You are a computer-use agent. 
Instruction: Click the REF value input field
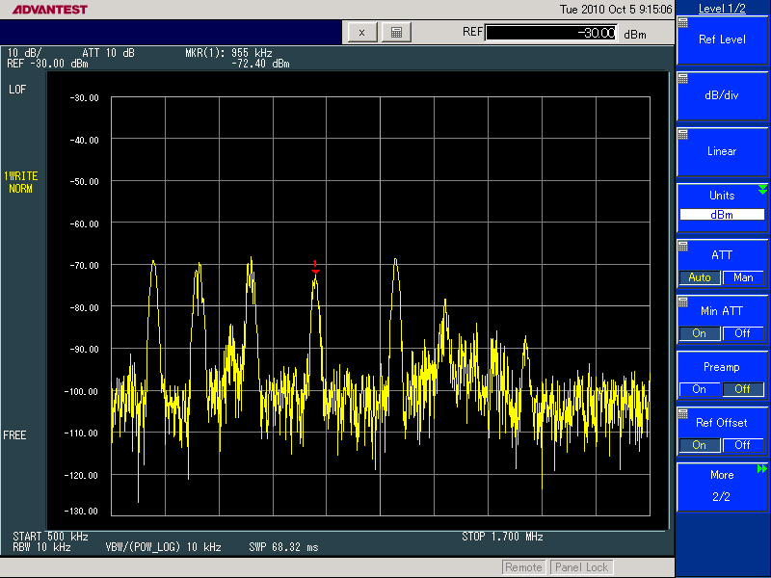pyautogui.click(x=550, y=33)
